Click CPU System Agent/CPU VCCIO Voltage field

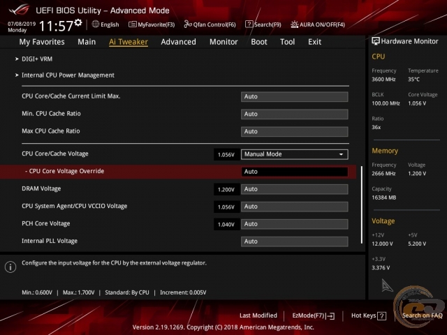pyautogui.click(x=295, y=207)
